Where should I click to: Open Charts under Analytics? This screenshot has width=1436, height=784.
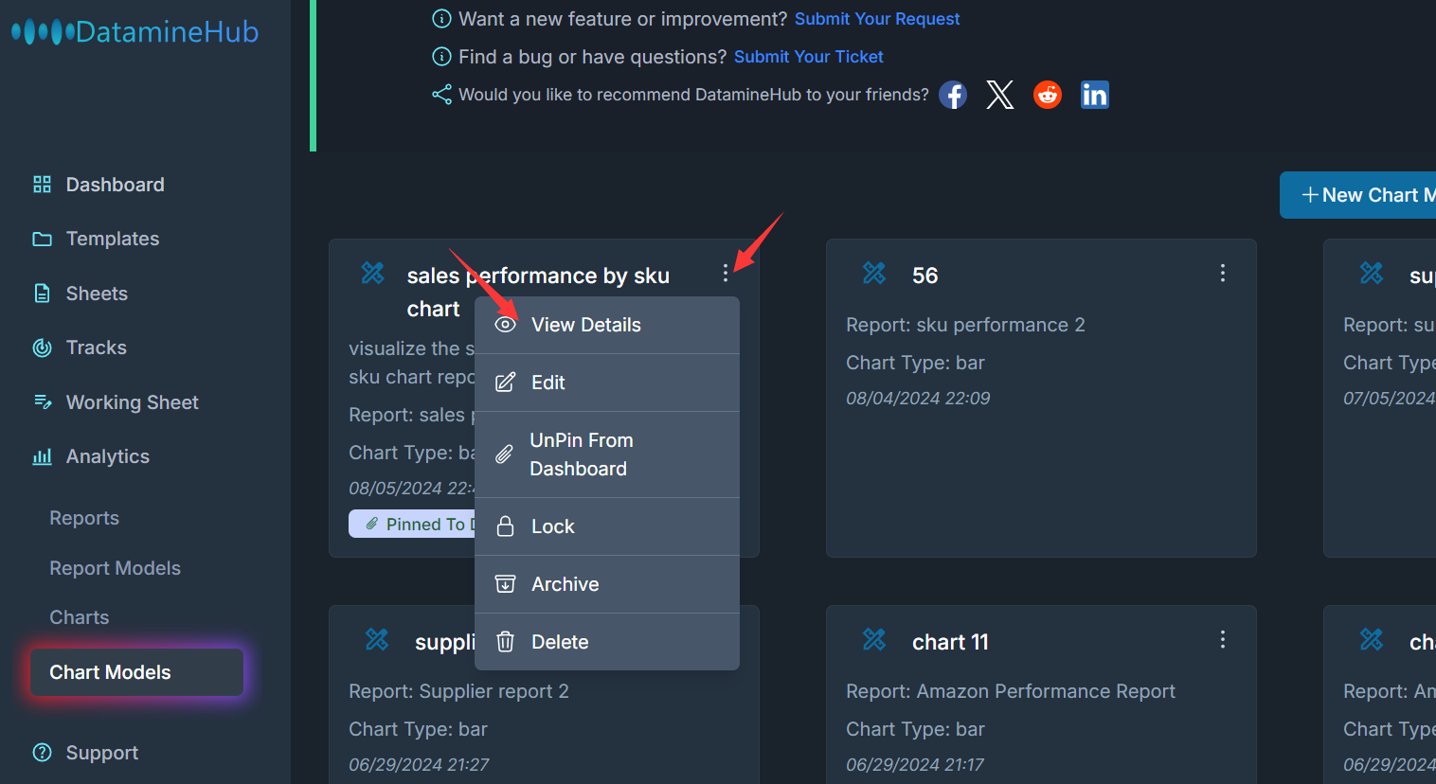tap(79, 617)
